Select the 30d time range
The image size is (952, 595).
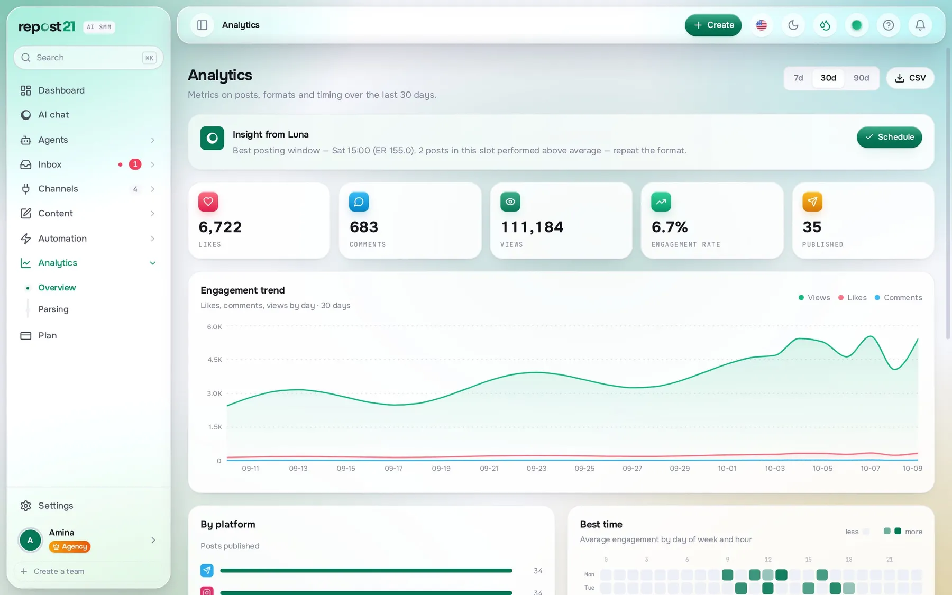tap(828, 78)
